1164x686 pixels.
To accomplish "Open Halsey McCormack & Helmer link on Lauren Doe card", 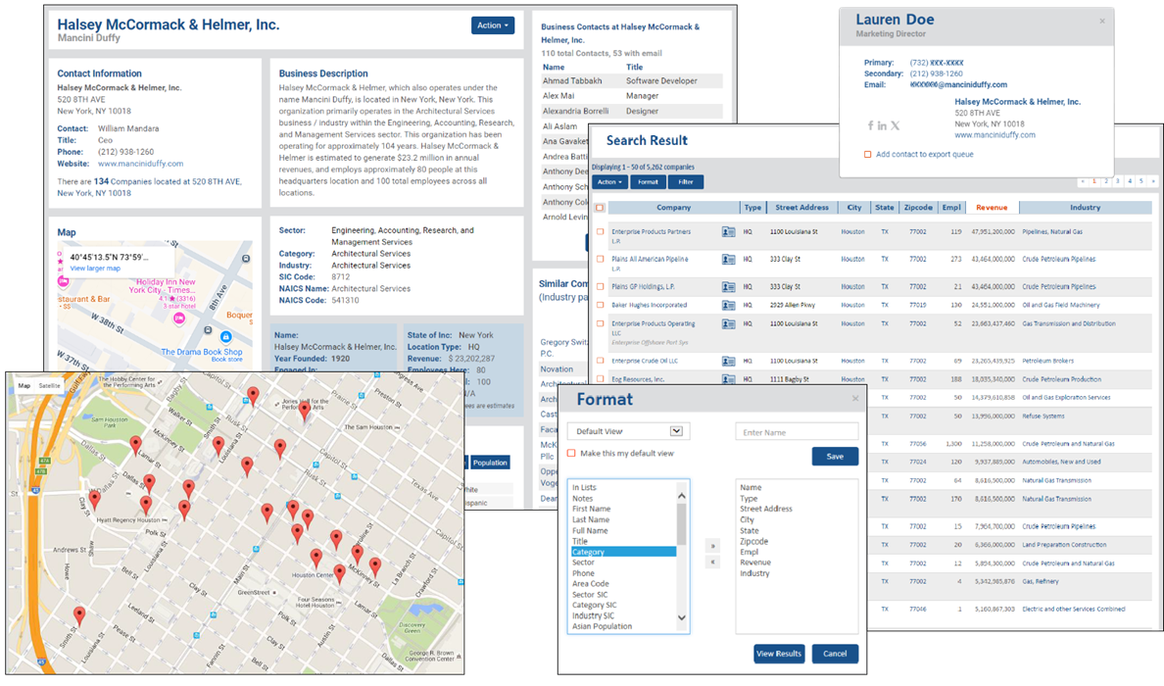I will [1017, 102].
